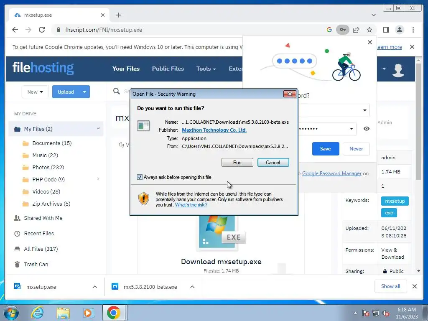Click the tab search chevron in Chrome
Viewport: 428px width, 321px height.
(374, 15)
